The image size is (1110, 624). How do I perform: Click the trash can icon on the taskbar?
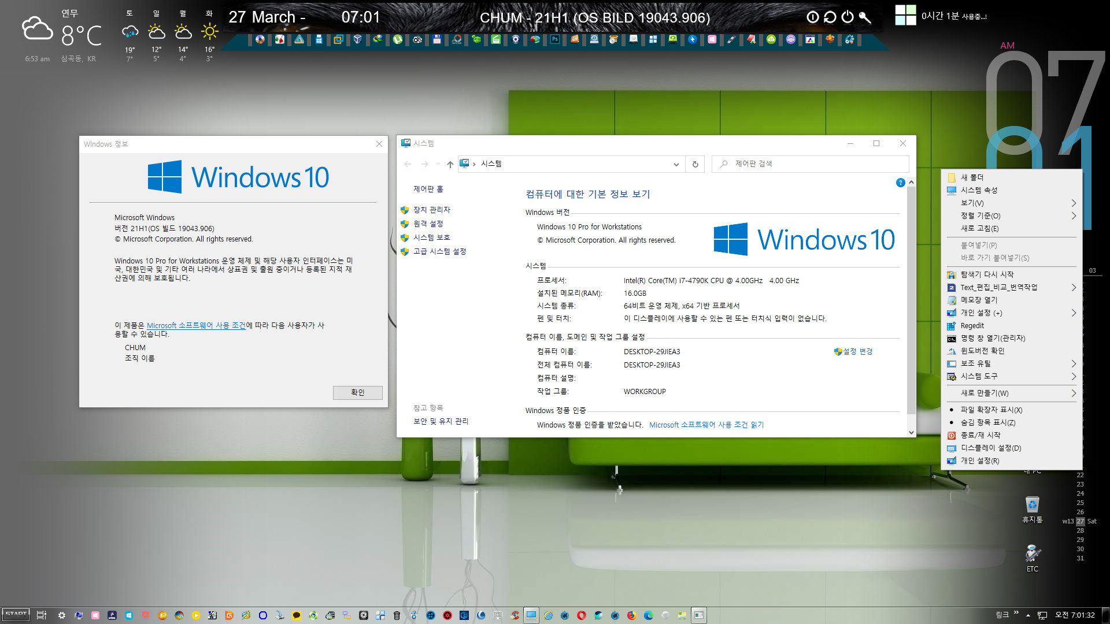coord(397,615)
